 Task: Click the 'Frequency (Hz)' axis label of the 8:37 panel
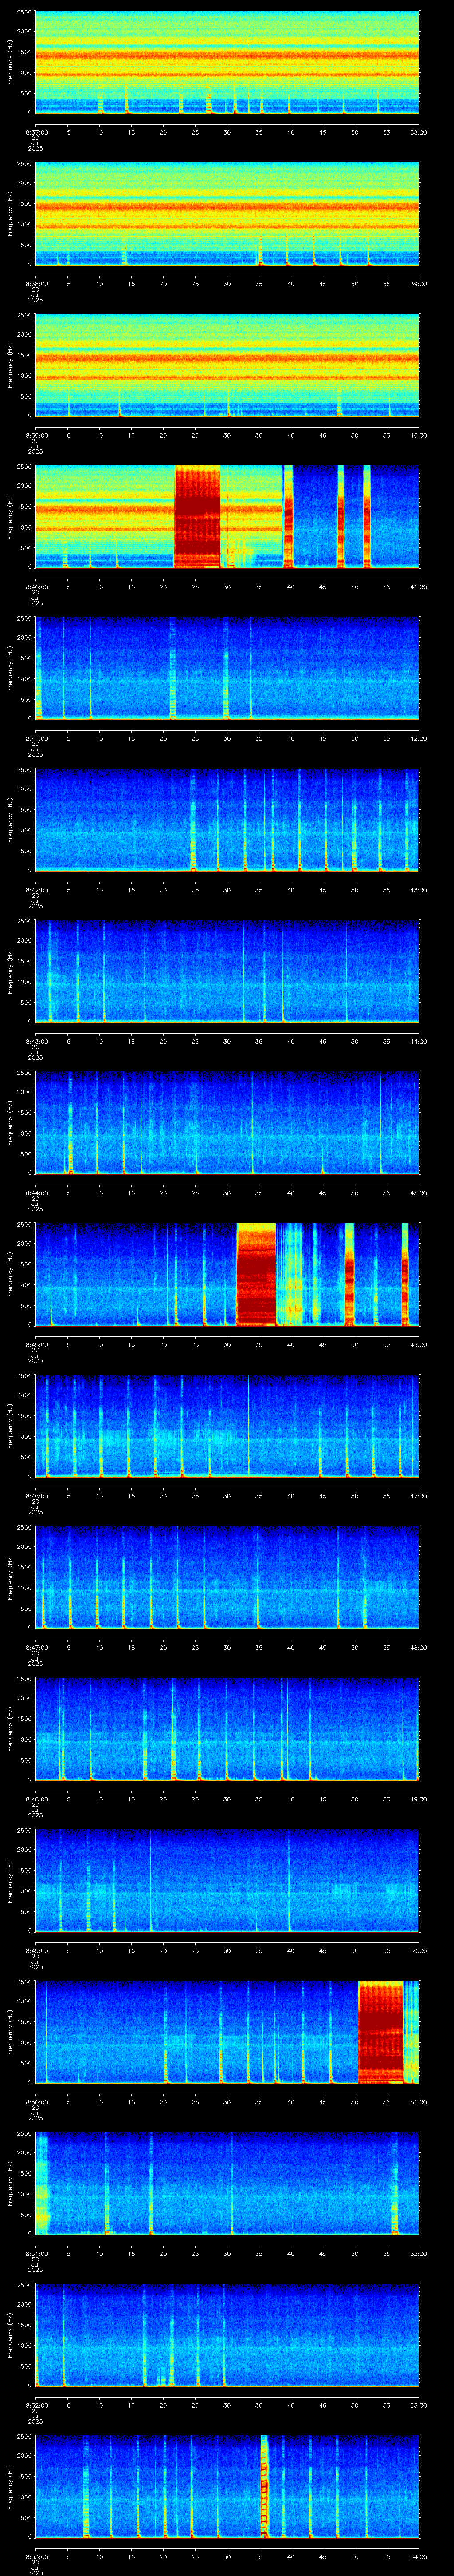[10, 62]
